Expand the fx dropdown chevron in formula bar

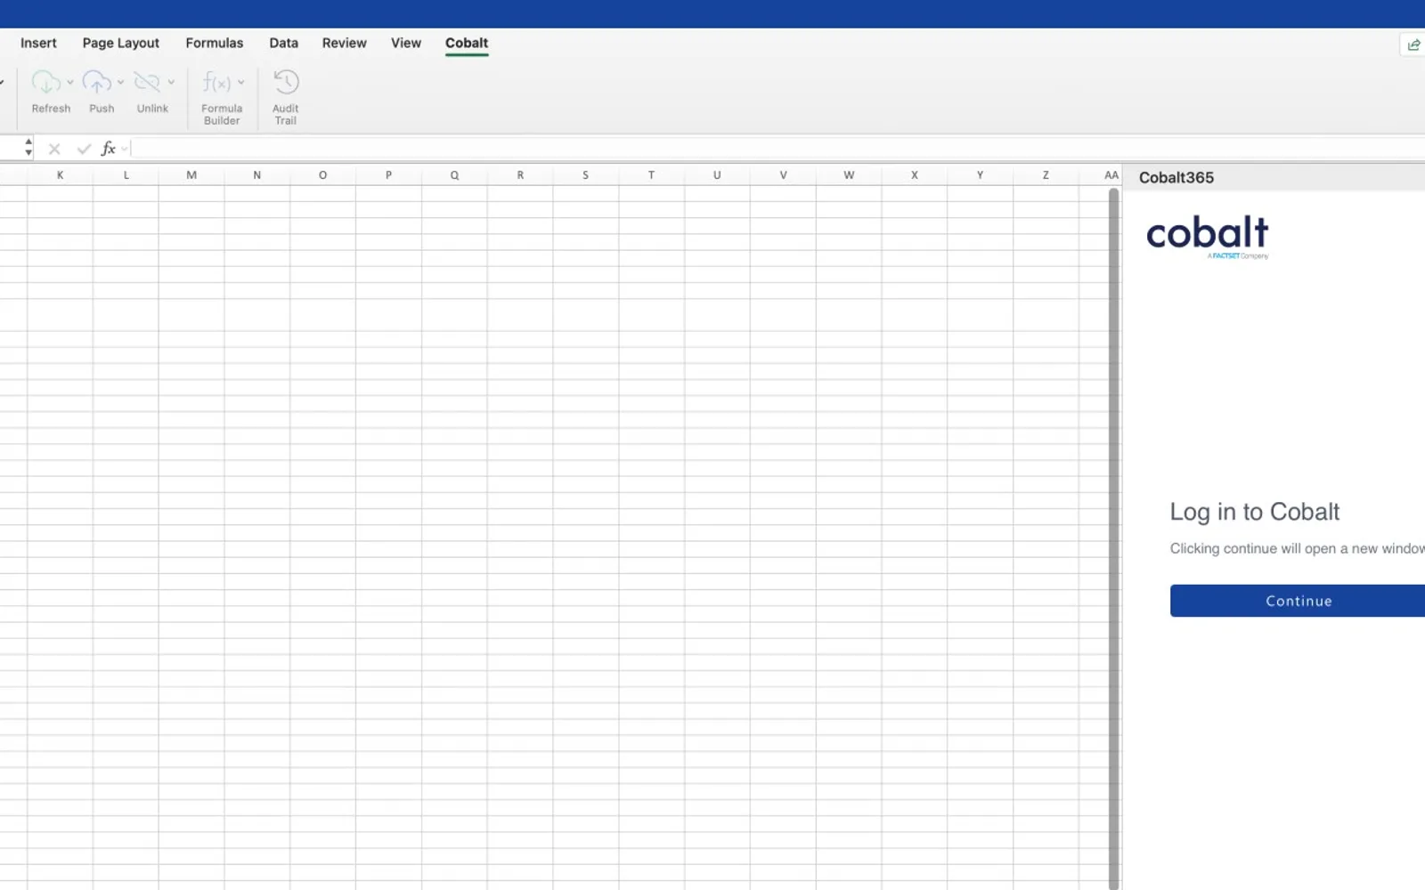point(125,149)
